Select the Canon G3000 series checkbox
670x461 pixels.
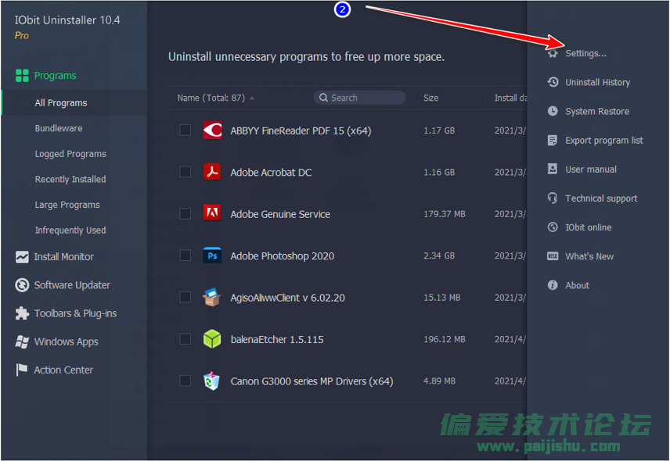click(x=186, y=381)
